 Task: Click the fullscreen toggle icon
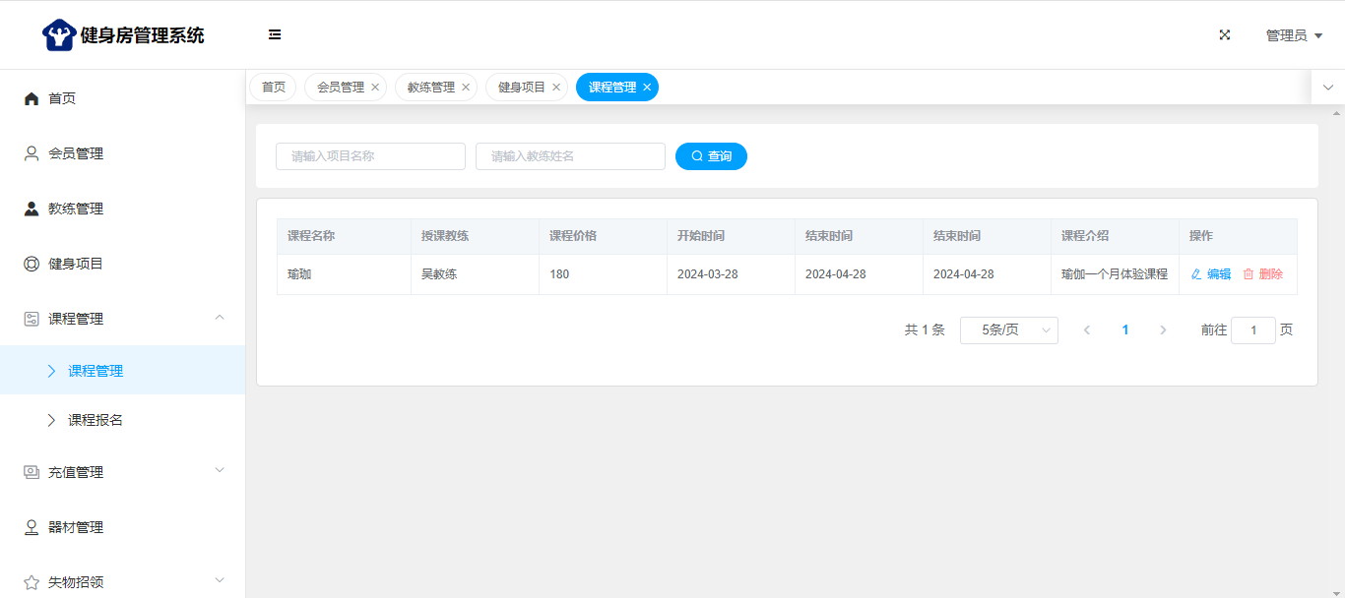(x=1225, y=34)
